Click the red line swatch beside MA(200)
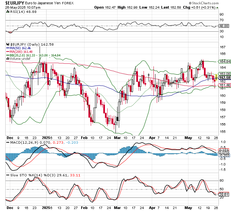231x211 pixels. coord(8,52)
